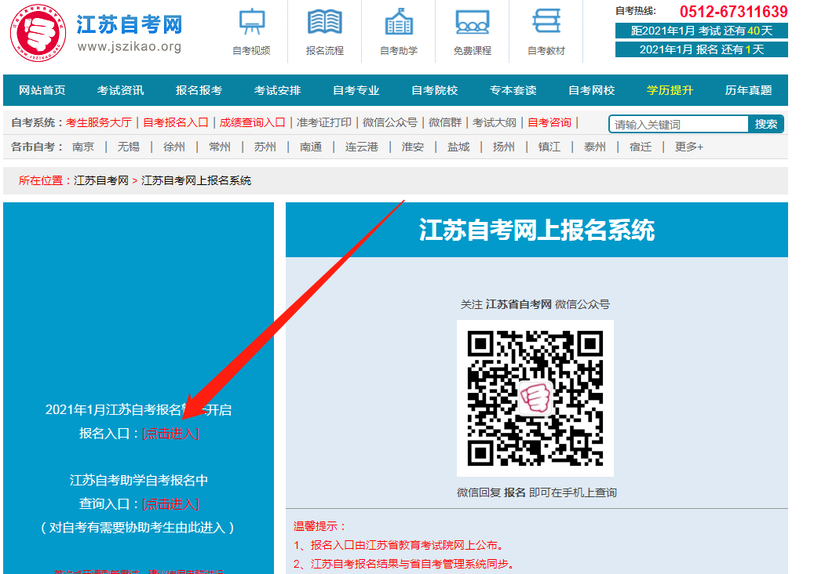Go to 网站首页 in the navigation bar
The height and width of the screenshot is (574, 825).
[42, 90]
